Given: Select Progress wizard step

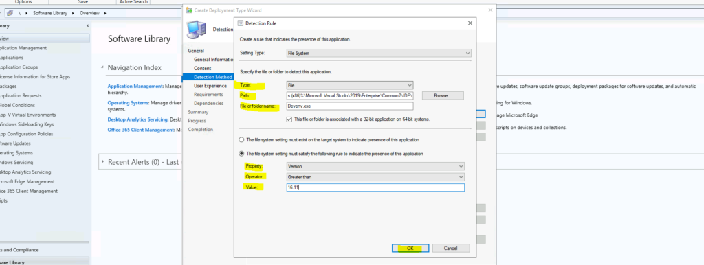Looking at the screenshot, I should click(197, 121).
